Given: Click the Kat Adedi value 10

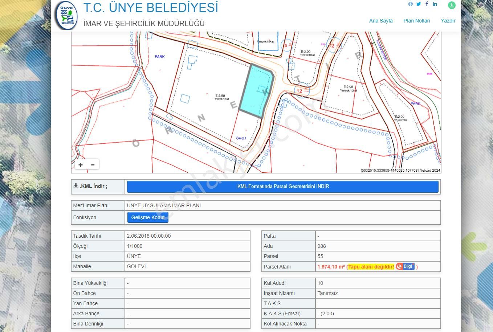Looking at the screenshot, I should [320, 283].
